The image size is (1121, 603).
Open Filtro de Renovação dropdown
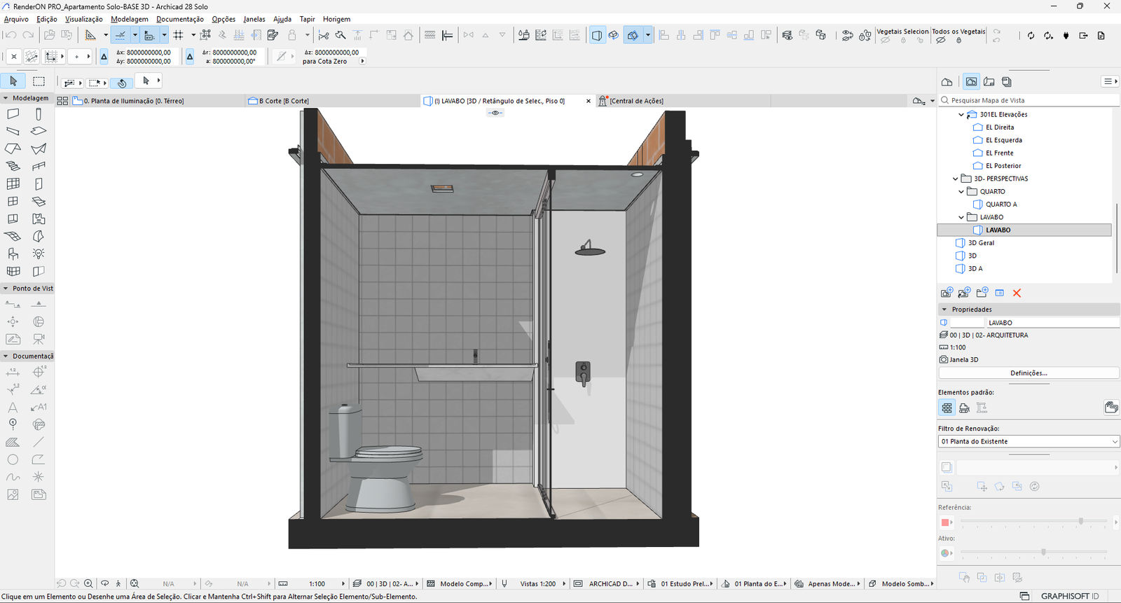[1029, 441]
